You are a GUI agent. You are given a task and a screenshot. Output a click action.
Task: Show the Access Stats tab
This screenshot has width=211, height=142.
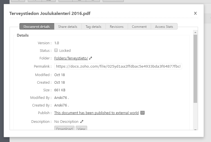coord(164,27)
